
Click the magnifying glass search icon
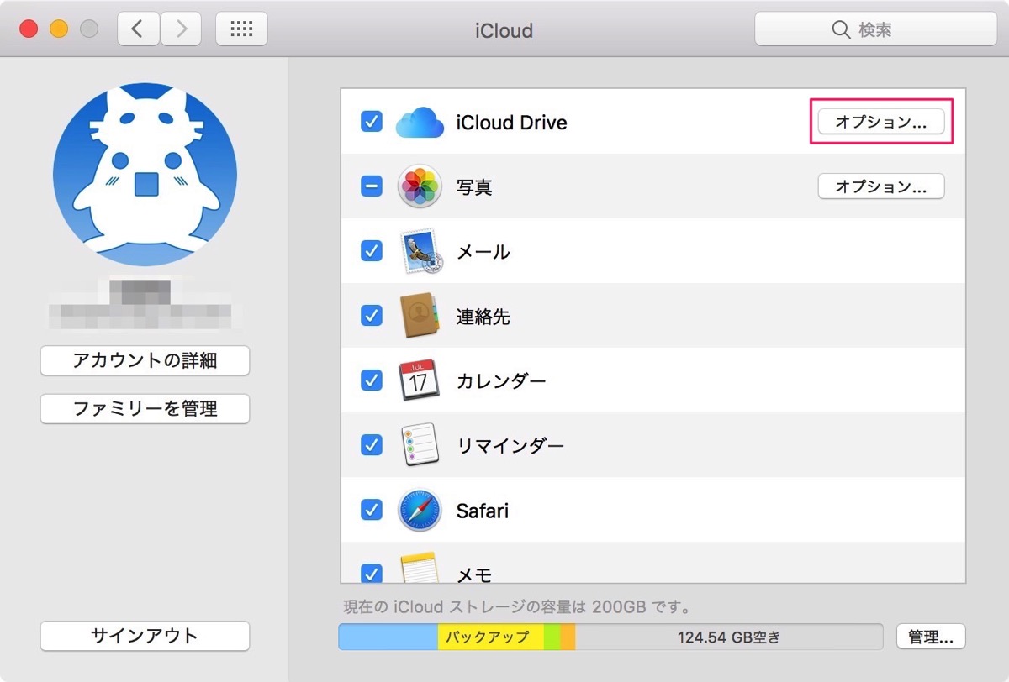point(841,30)
